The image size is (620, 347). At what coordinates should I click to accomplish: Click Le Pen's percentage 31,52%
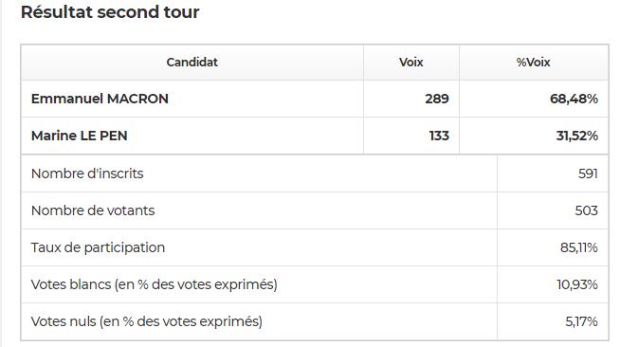(x=577, y=136)
